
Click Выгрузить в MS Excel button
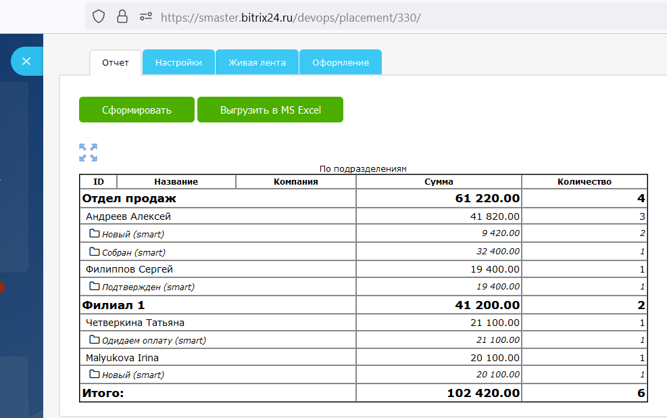click(x=270, y=110)
